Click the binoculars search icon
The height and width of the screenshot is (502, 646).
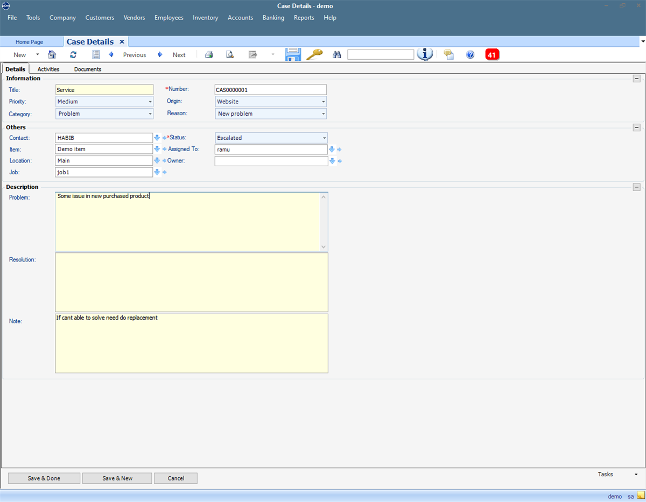tap(337, 55)
